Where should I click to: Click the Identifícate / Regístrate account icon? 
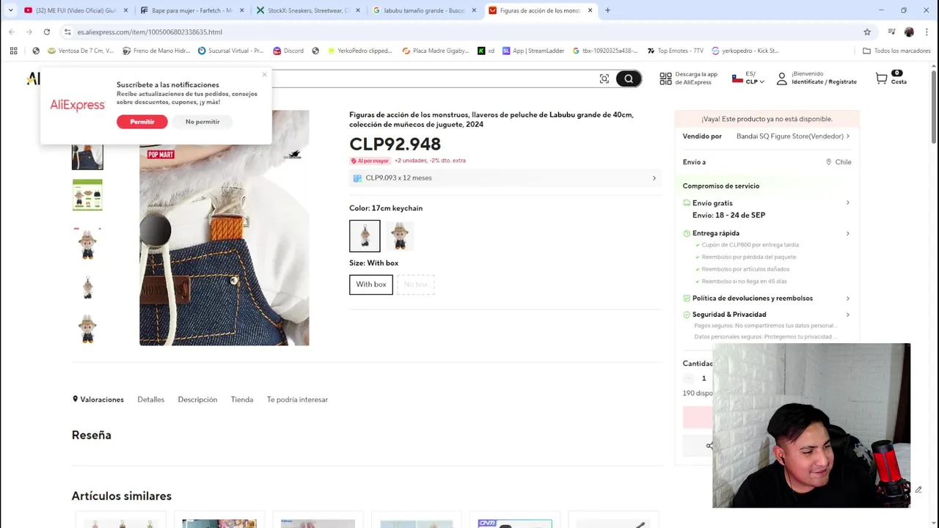tap(782, 78)
